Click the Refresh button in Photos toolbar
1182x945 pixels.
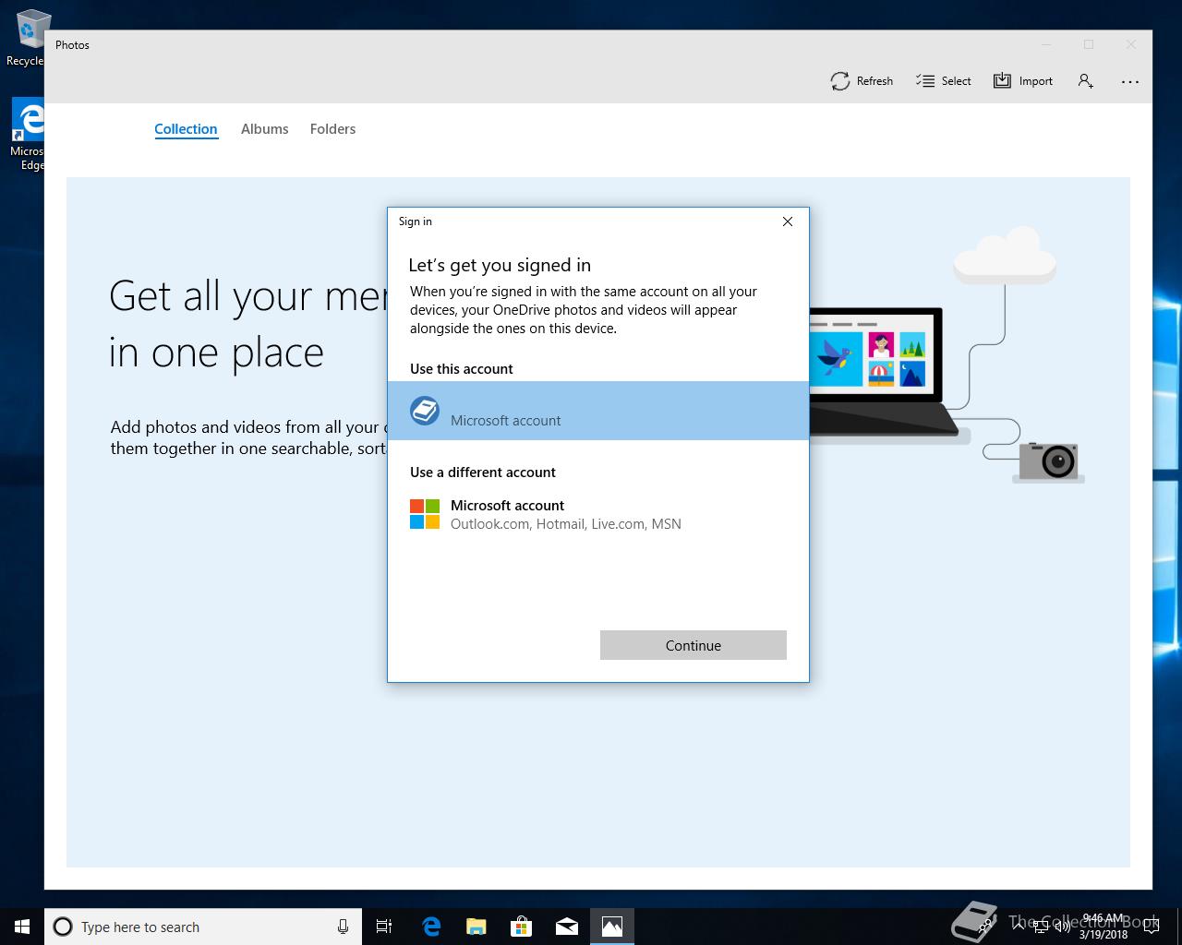pyautogui.click(x=862, y=81)
